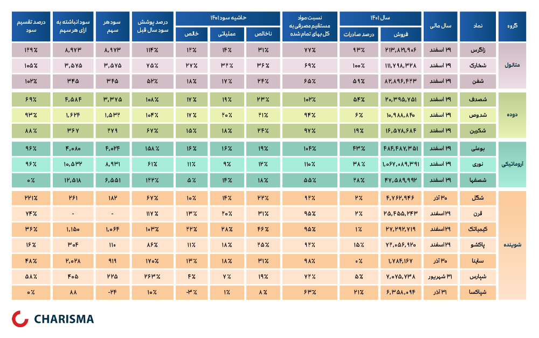Click the درصد صادرات sub-header
The width and height of the screenshot is (539, 338).
tap(359, 34)
